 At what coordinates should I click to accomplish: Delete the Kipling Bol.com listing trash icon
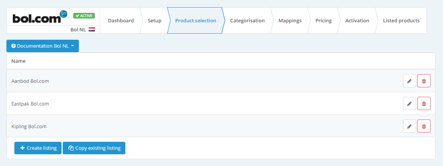pos(424,126)
